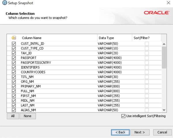Cancel the Setup Snapshot wizard
This screenshot has width=173, height=138.
pyautogui.click(x=162, y=132)
